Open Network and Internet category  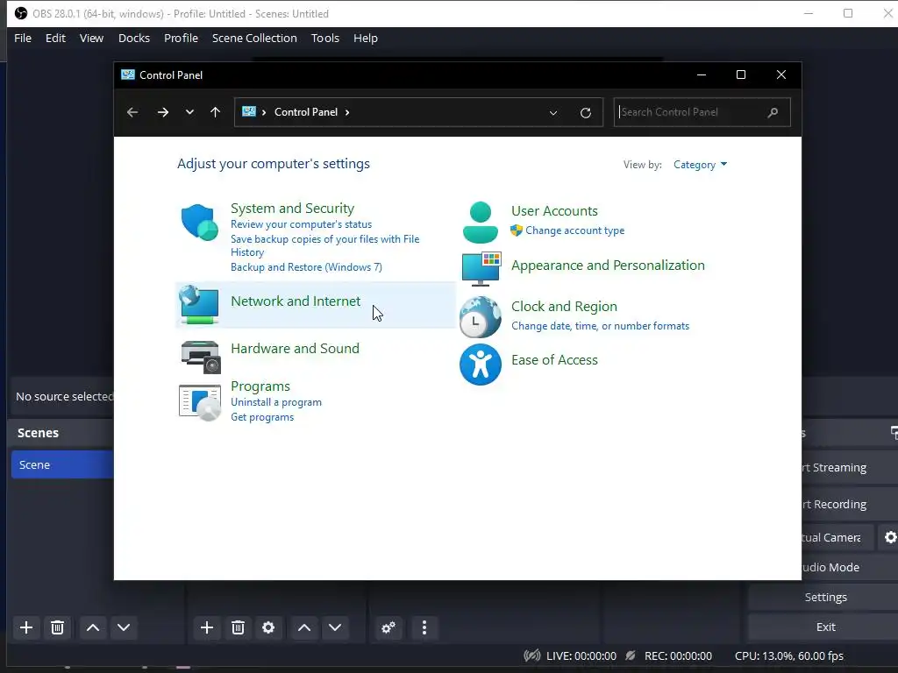tap(296, 301)
